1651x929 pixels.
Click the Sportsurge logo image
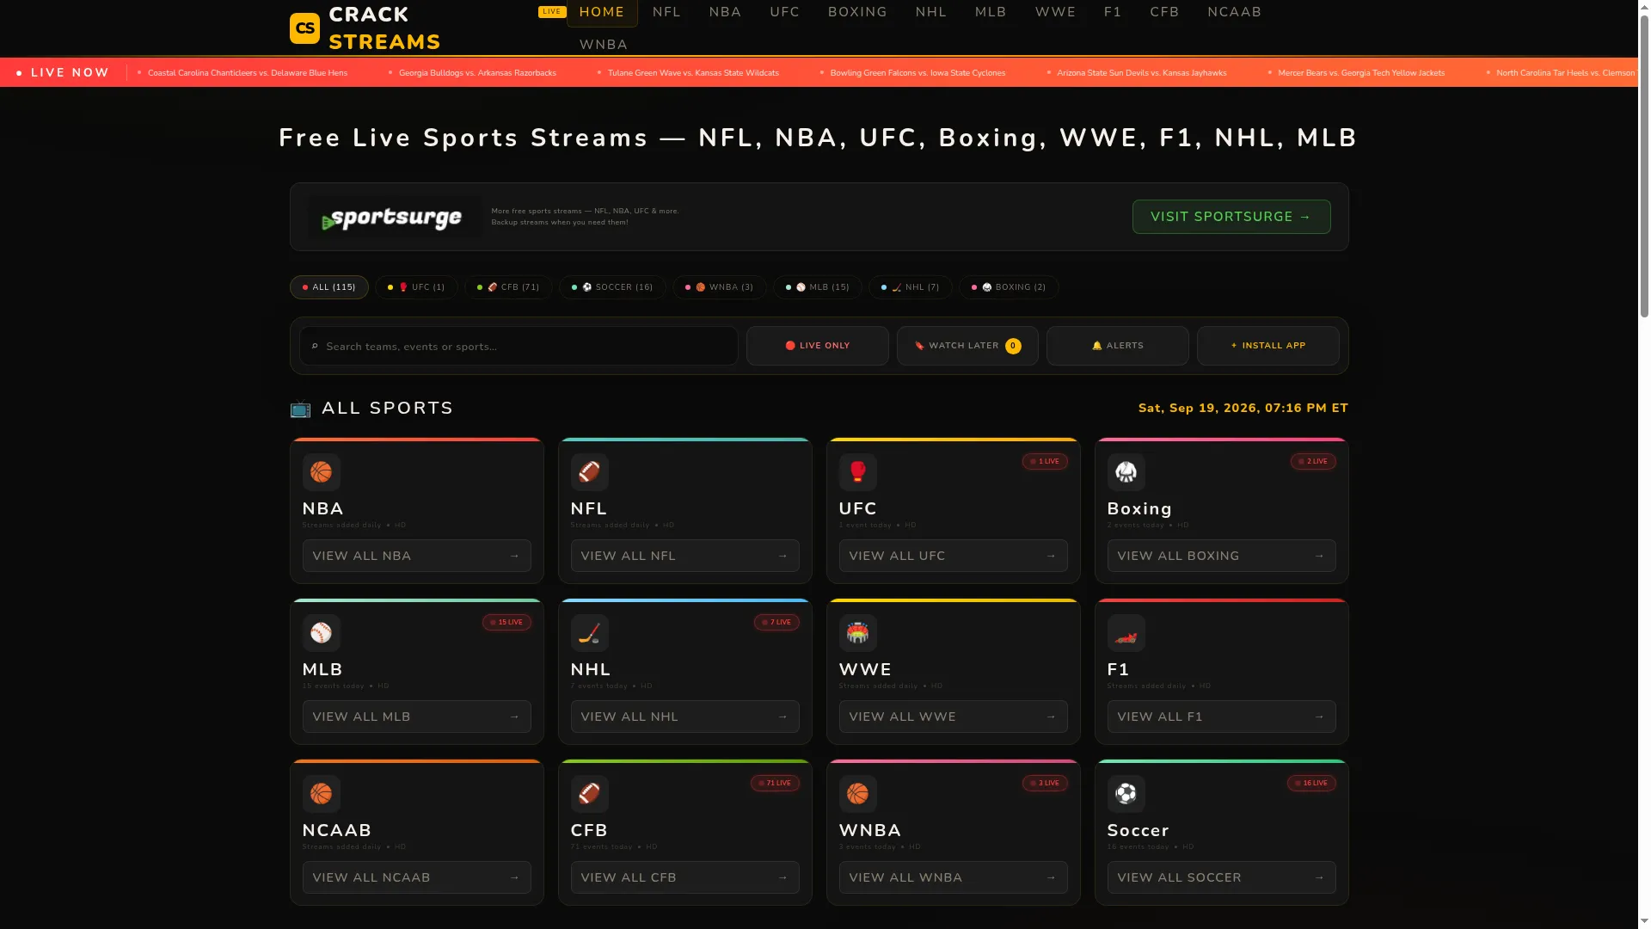[x=395, y=218]
